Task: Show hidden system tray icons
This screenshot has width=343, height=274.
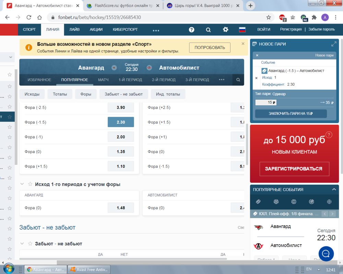Action: pos(319,270)
